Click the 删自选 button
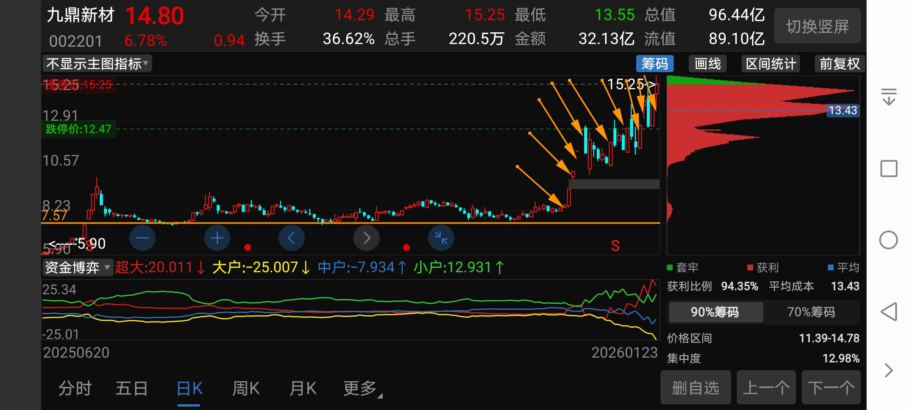 click(695, 388)
